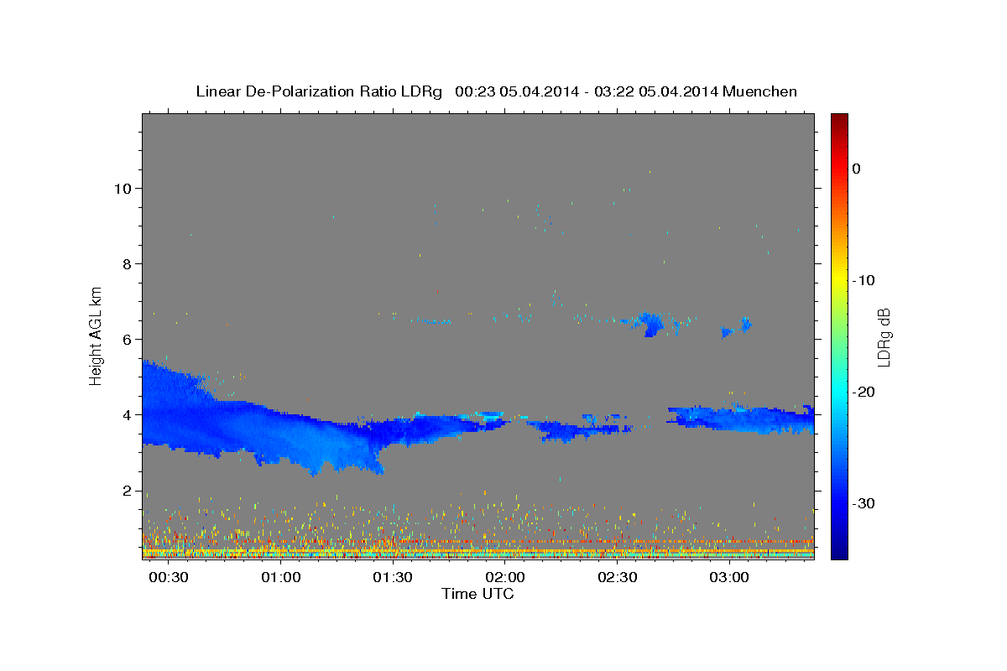Click the 02:30 time tick label

[617, 579]
